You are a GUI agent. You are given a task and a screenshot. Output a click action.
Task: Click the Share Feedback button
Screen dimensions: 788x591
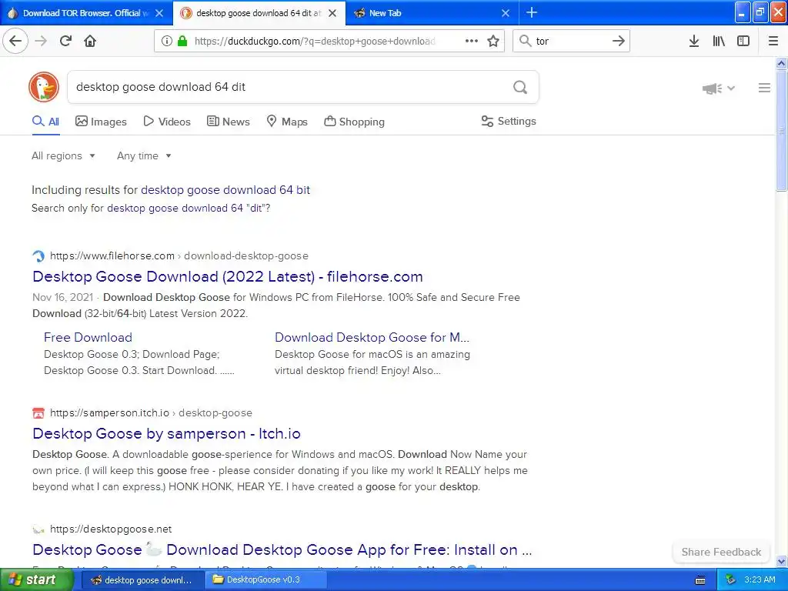[721, 552]
